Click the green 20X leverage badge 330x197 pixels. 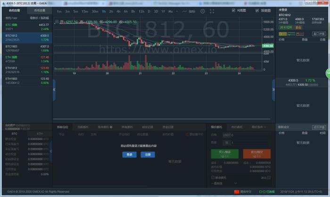(286, 27)
